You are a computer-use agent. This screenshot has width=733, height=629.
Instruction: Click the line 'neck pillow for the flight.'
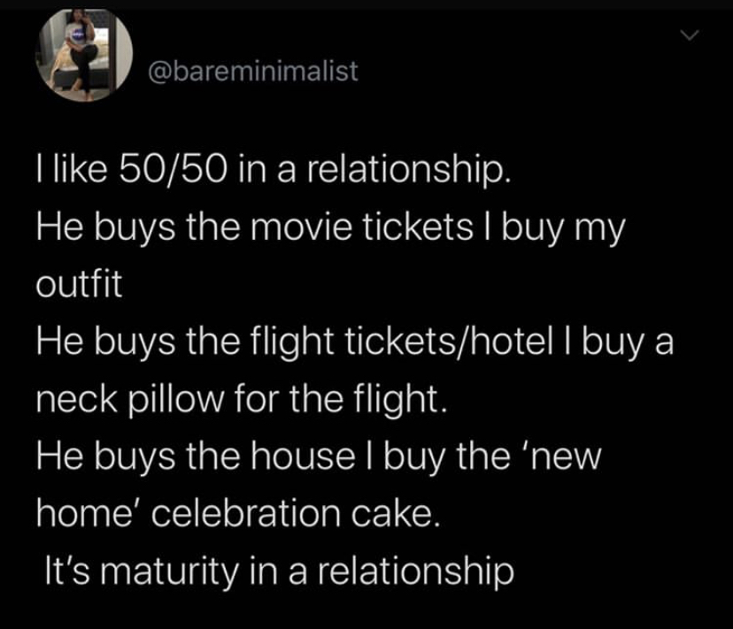click(243, 399)
